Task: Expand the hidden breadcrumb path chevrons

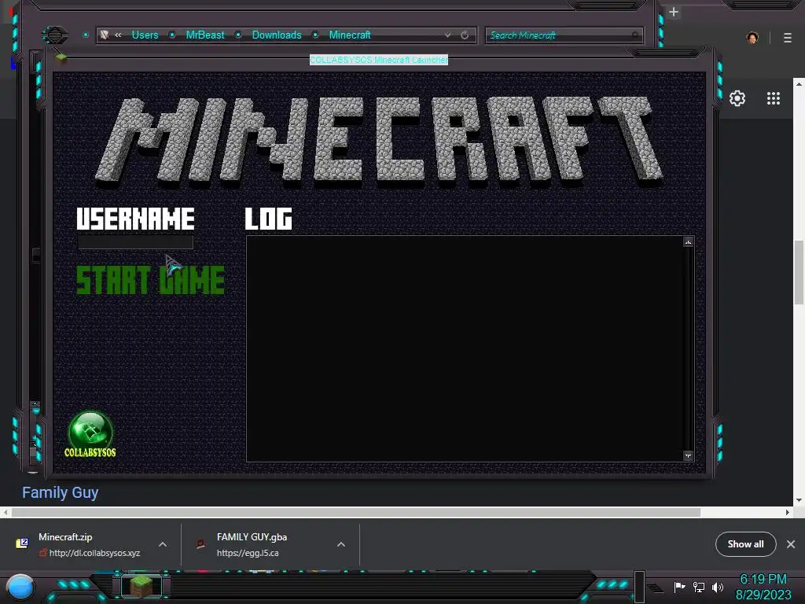Action: click(x=118, y=35)
